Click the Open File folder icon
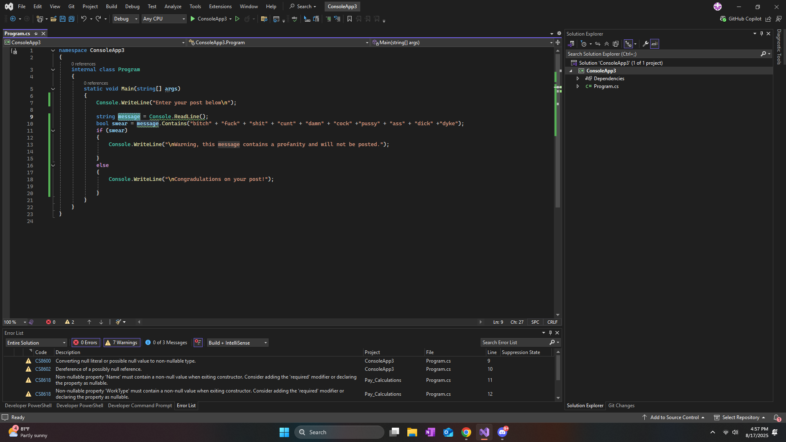Image resolution: width=786 pixels, height=442 pixels. [54, 19]
